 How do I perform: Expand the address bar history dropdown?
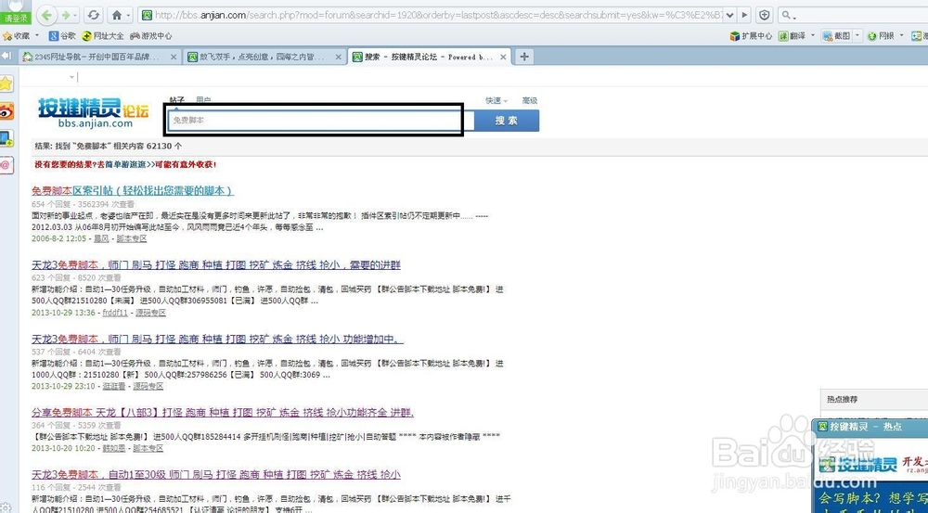pyautogui.click(x=730, y=15)
